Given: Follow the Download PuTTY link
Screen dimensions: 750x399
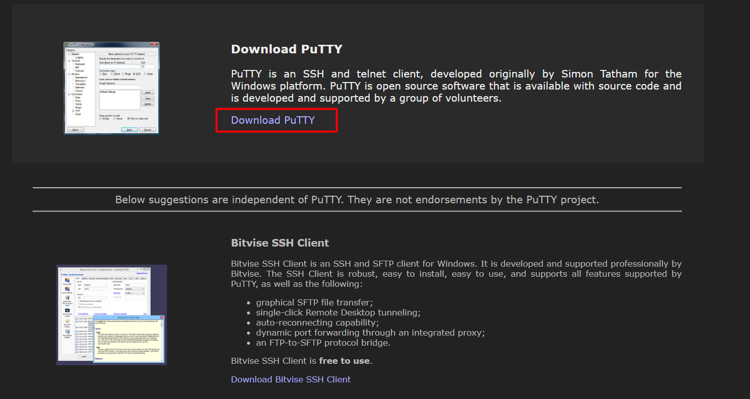Looking at the screenshot, I should click(x=273, y=120).
